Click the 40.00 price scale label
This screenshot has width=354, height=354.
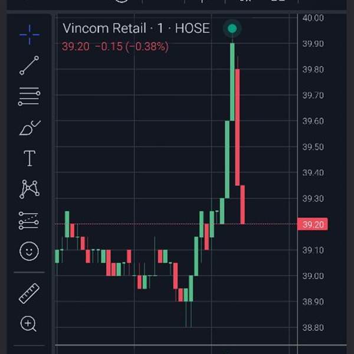(x=313, y=18)
